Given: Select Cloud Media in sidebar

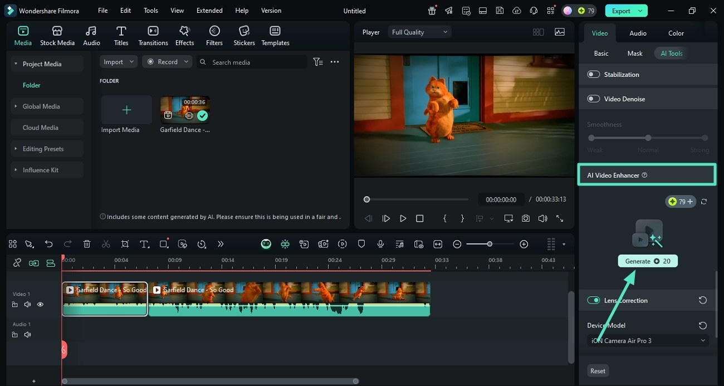Looking at the screenshot, I should pos(47,128).
